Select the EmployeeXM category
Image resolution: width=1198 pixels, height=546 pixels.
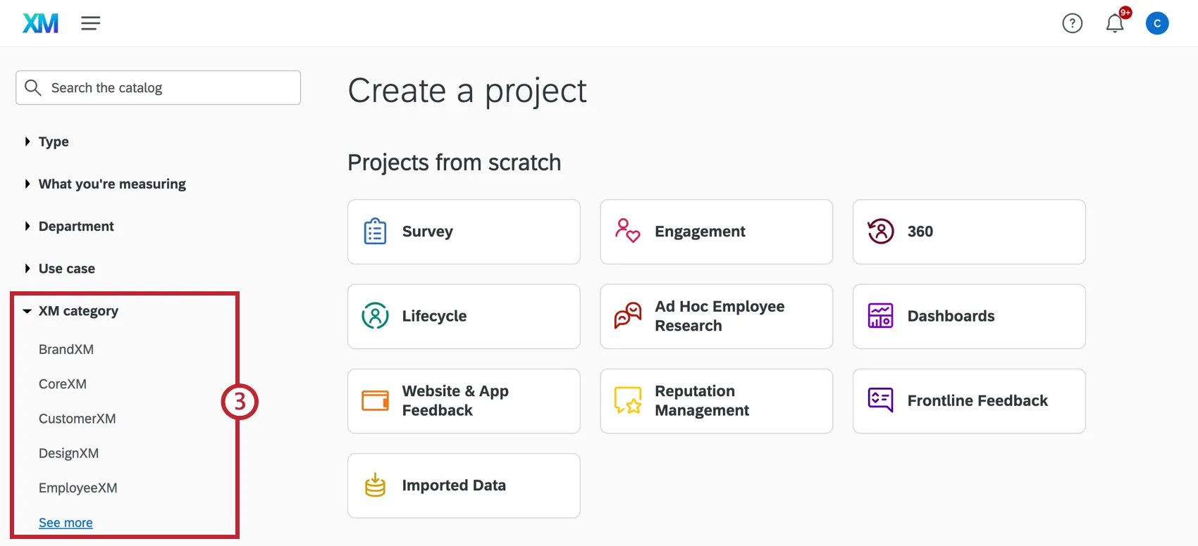(78, 488)
